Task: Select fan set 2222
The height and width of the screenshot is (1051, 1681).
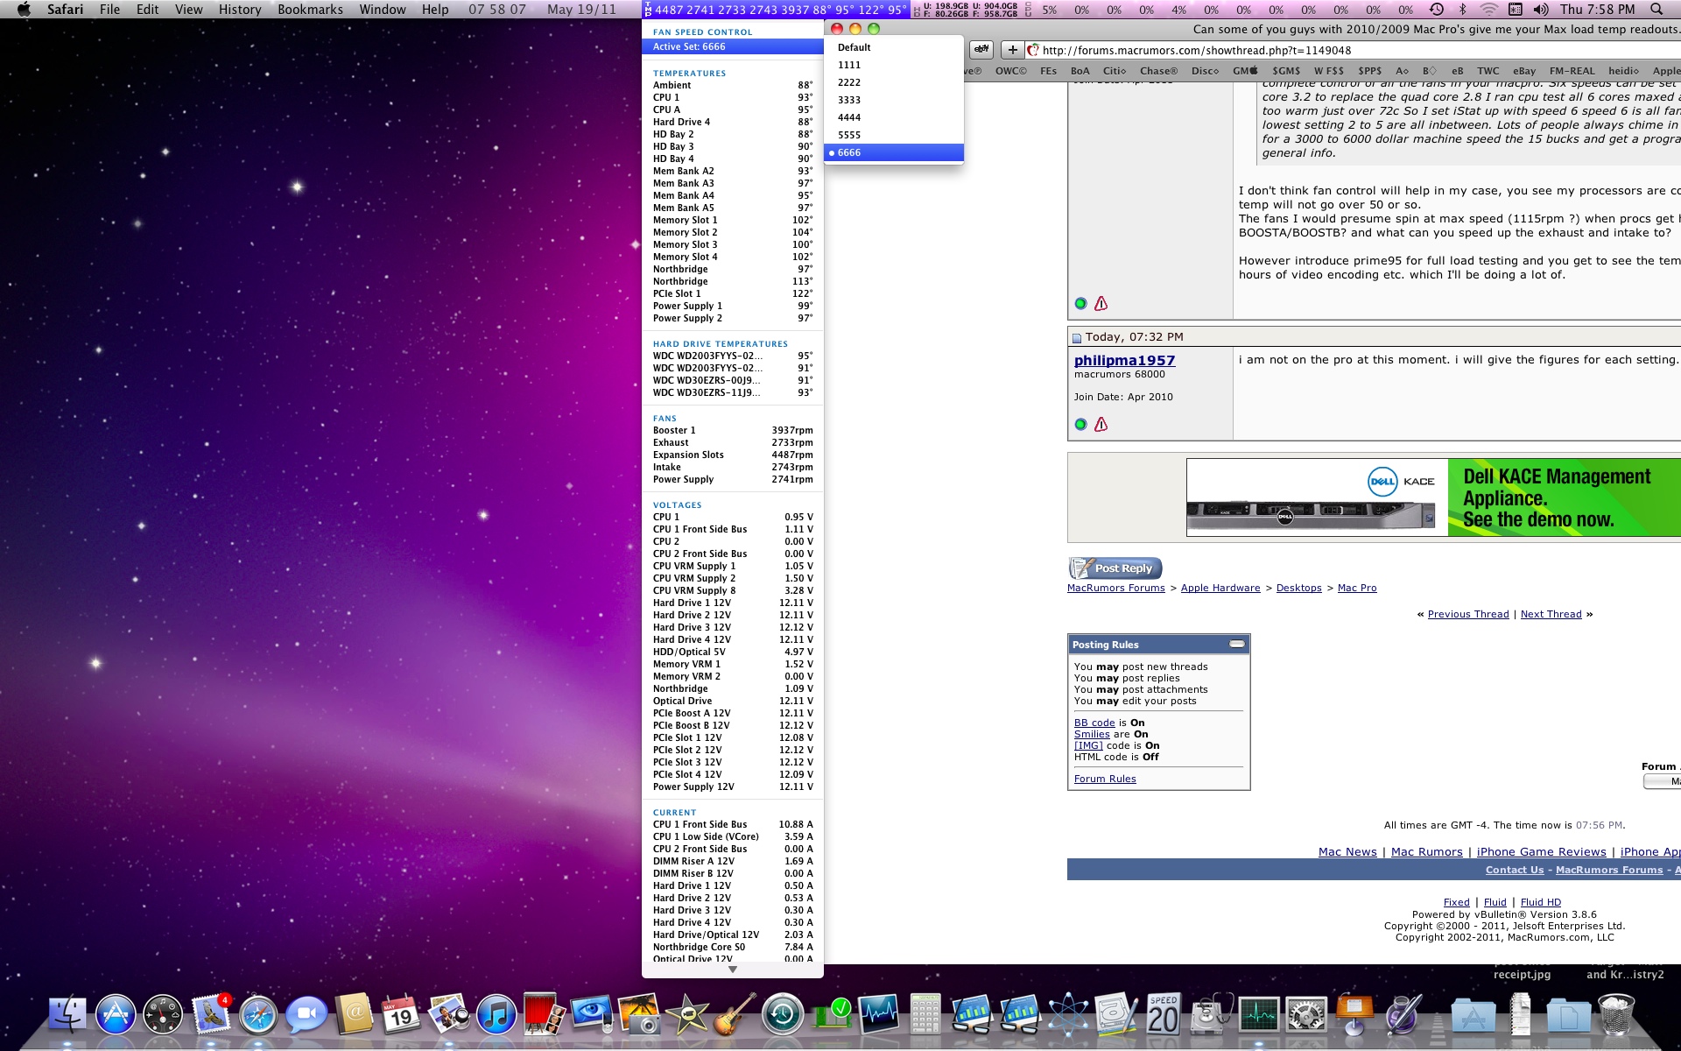Action: 894,82
